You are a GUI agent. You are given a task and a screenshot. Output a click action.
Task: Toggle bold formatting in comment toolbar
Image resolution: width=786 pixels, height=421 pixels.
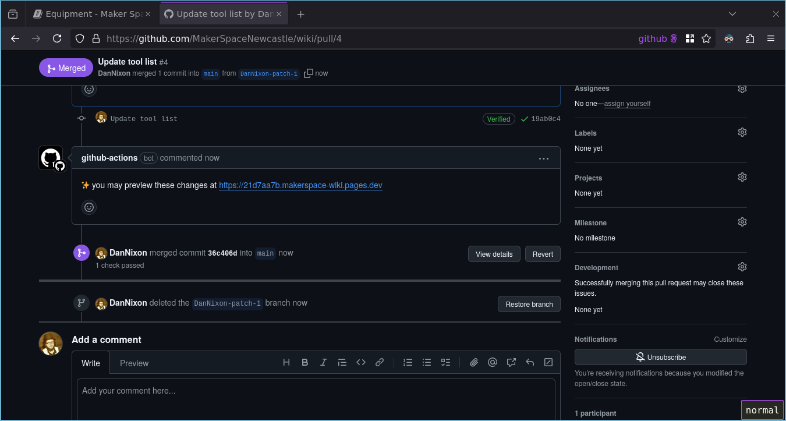[x=305, y=362]
